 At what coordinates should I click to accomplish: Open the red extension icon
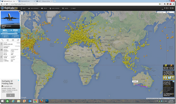[x=170, y=4]
